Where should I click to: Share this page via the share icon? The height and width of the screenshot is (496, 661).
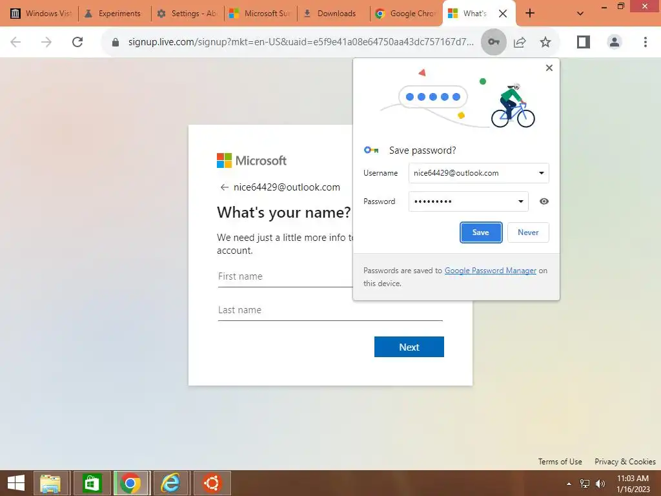tap(520, 42)
